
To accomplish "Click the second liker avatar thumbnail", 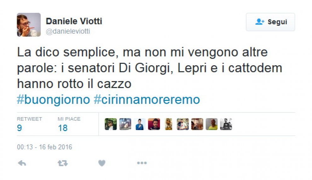I will pyautogui.click(x=125, y=124).
